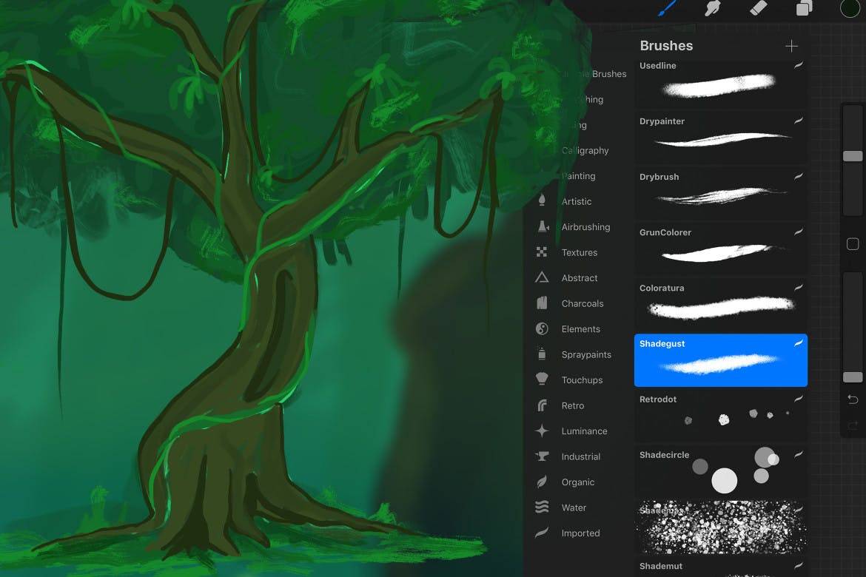Screen dimensions: 866x577
Task: Select the Luminance brush set
Action: pos(584,431)
